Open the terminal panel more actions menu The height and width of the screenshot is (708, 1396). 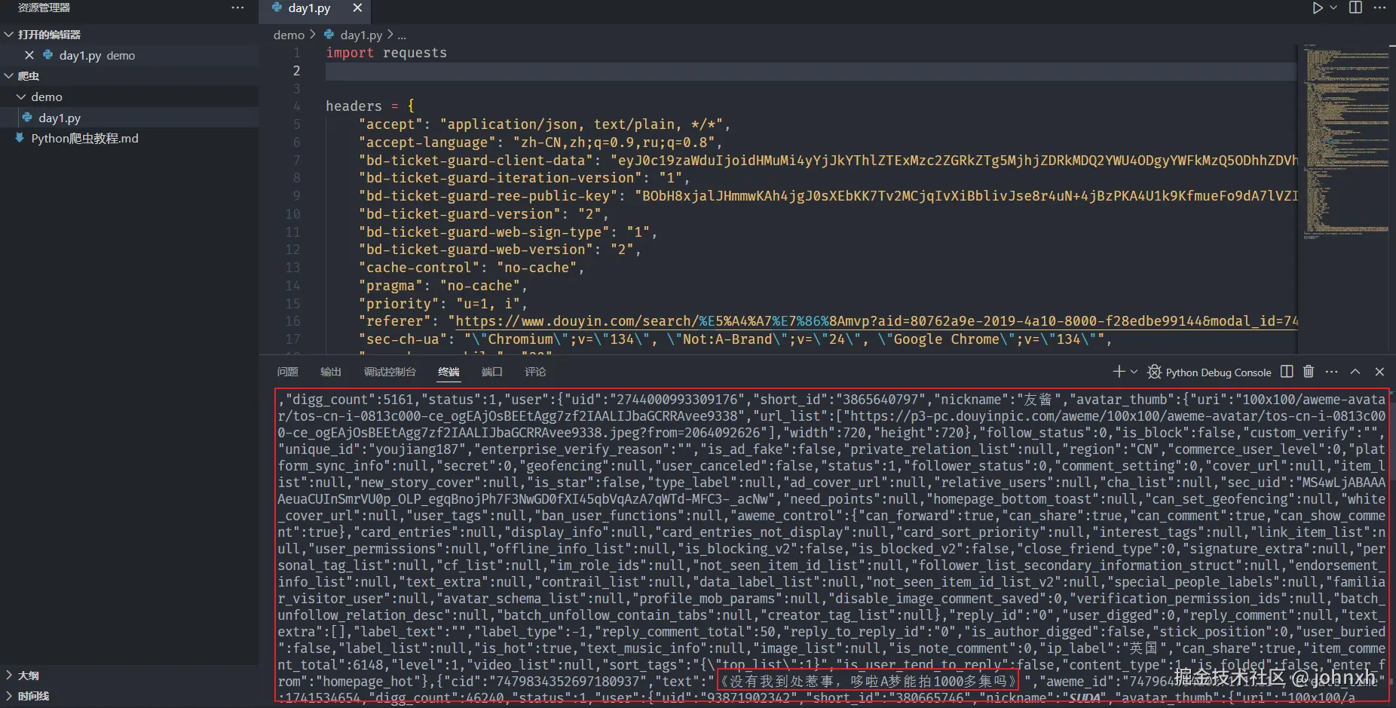1332,372
